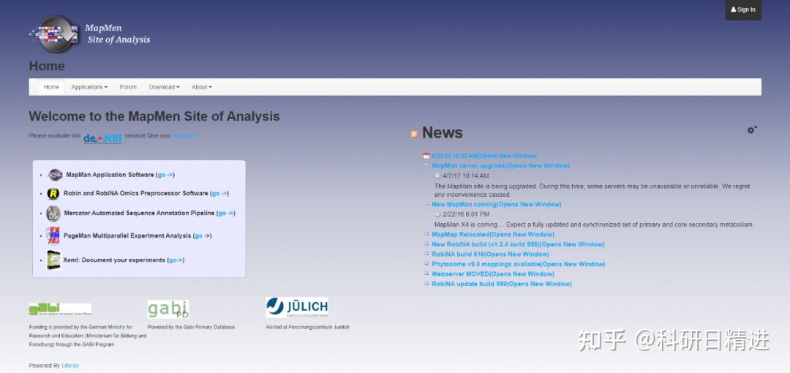Viewport: 790px width, 373px height.
Task: Open the Forum navigation item
Action: (x=128, y=87)
